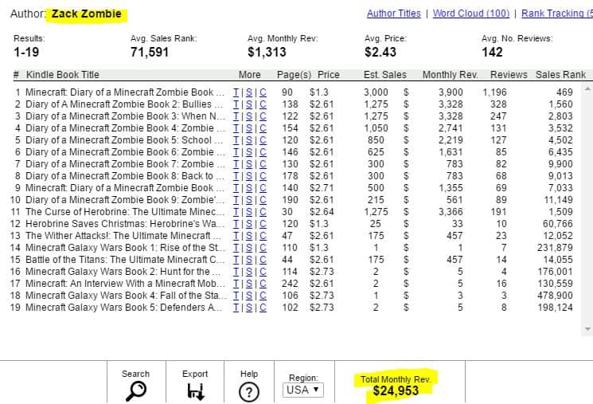Select 'Diary of a Minecraft Zombie Book 6' title

pos(125,152)
